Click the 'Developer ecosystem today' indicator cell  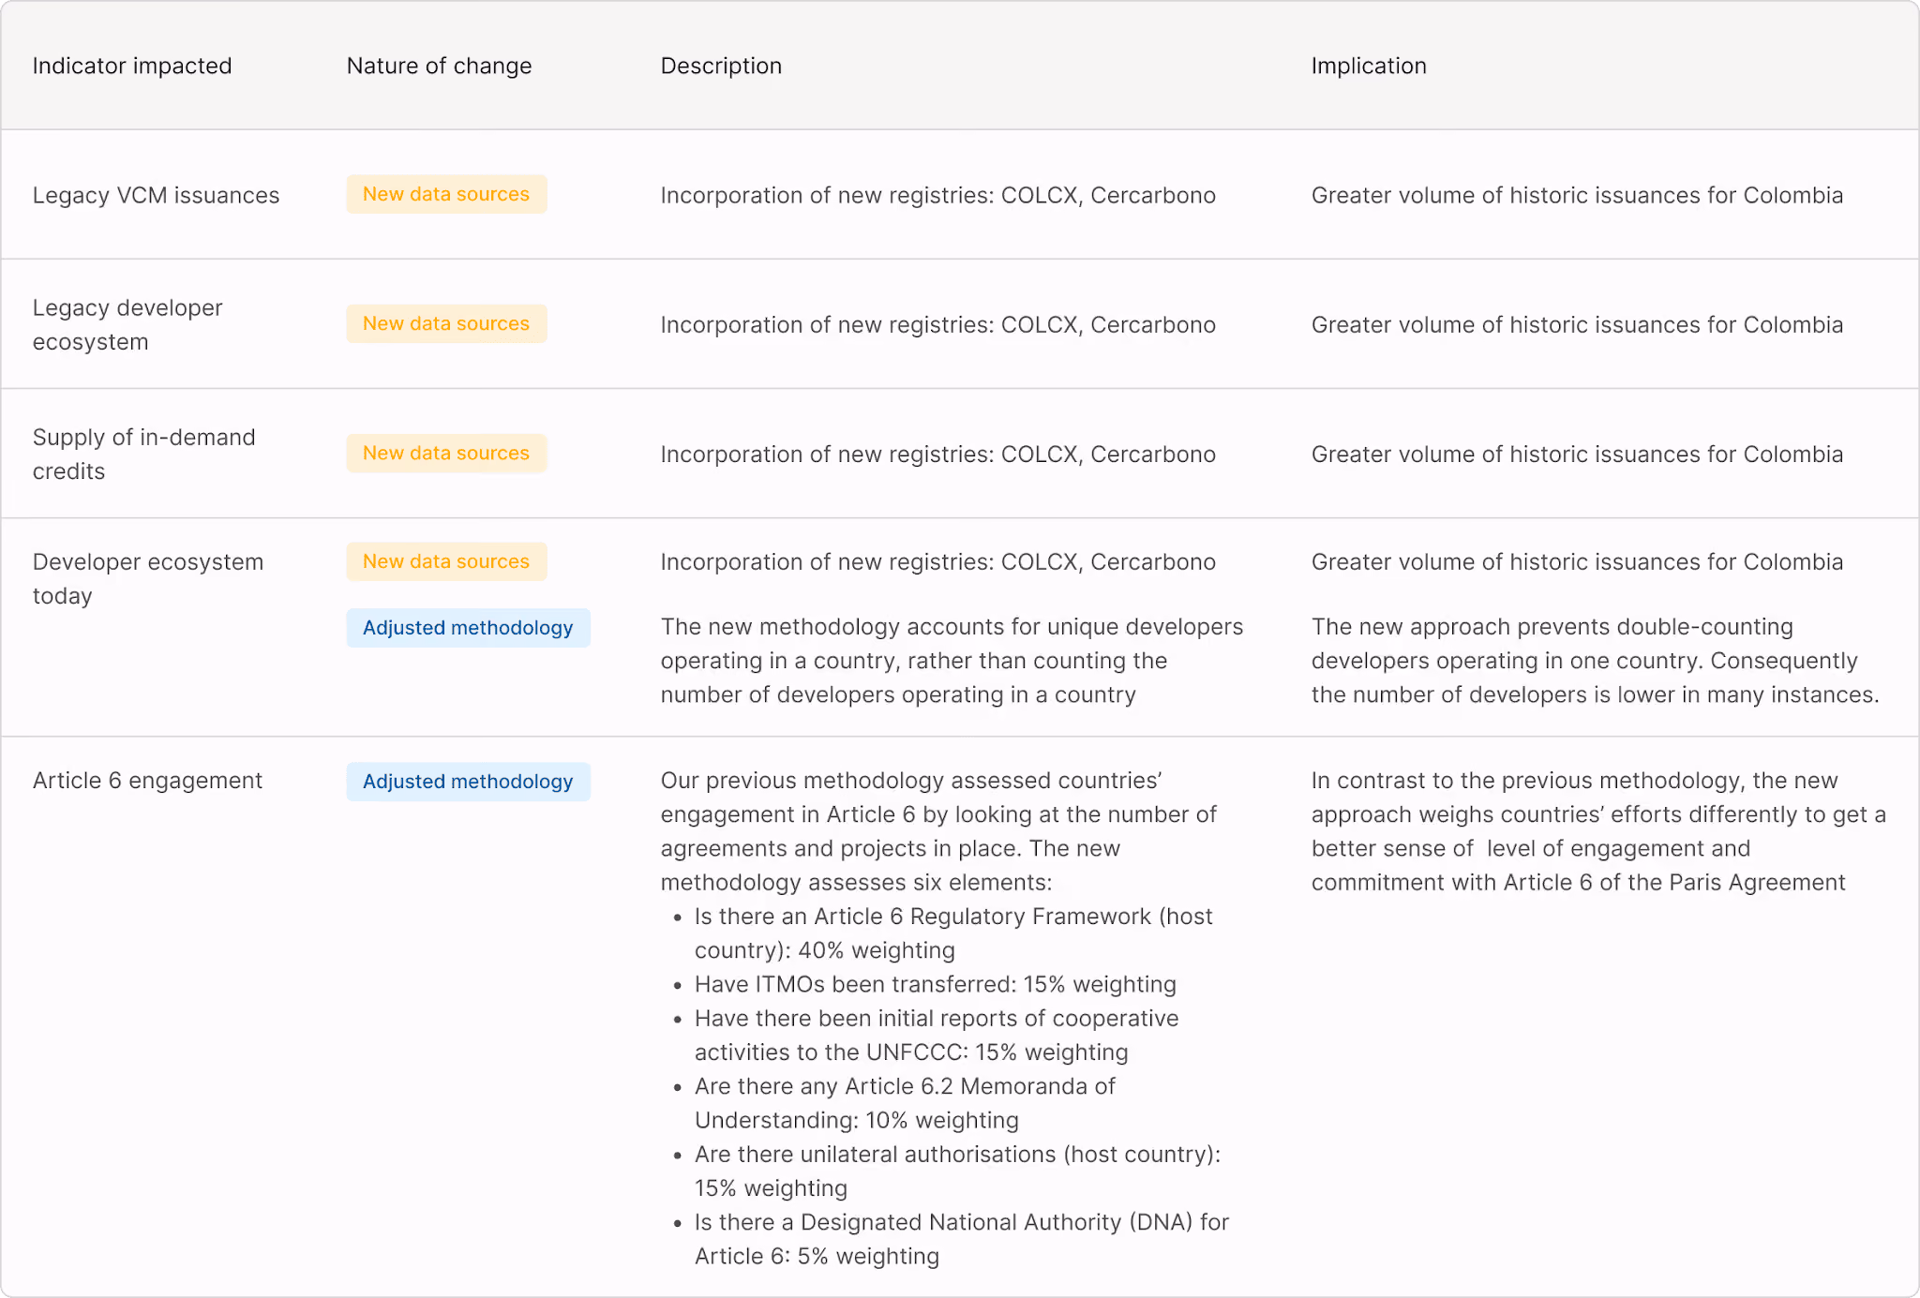tap(148, 578)
